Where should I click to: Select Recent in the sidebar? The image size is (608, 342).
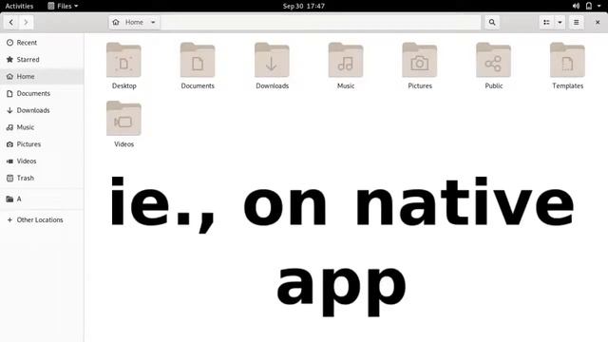[42, 43]
